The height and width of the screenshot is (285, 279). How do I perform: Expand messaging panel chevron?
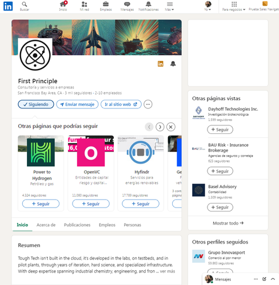pos(273,279)
